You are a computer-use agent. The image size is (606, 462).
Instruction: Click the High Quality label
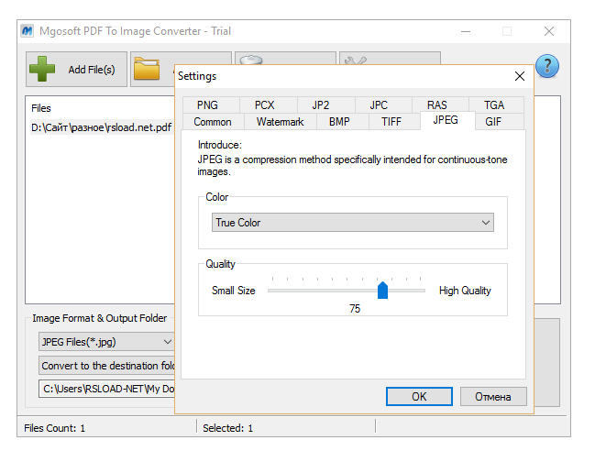pyautogui.click(x=465, y=291)
